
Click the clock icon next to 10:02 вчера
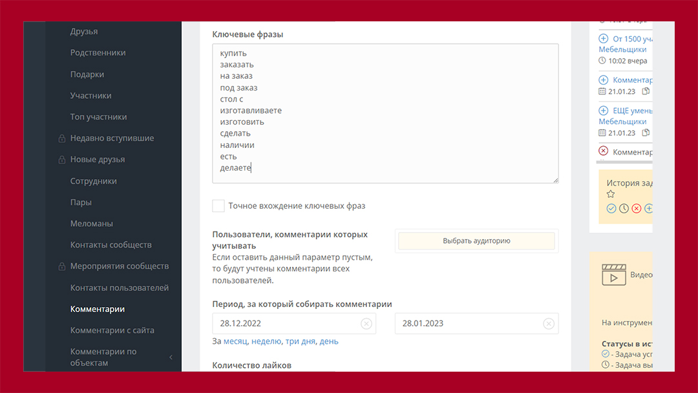tap(602, 61)
